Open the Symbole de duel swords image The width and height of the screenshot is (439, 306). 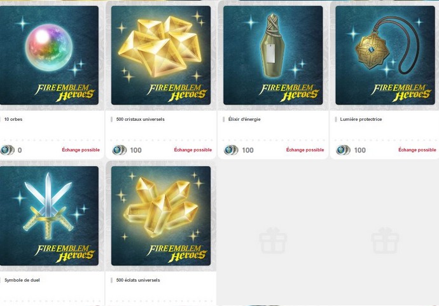point(49,216)
